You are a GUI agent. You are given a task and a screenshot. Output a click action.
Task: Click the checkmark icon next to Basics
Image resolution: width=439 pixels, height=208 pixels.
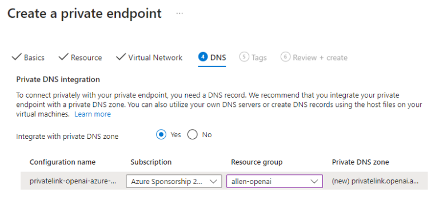click(x=17, y=57)
